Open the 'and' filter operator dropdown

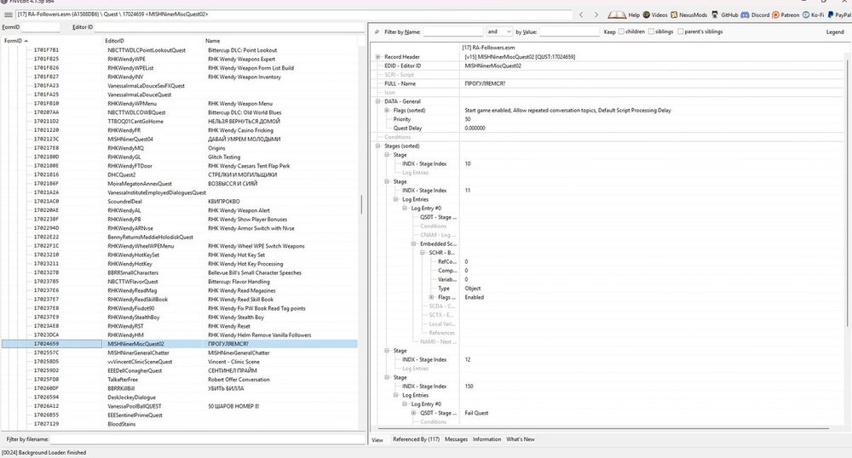click(x=498, y=31)
